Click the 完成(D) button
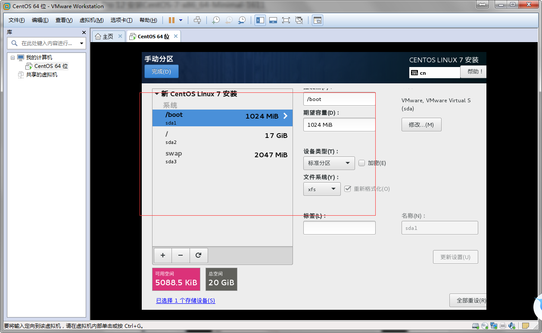 point(162,71)
